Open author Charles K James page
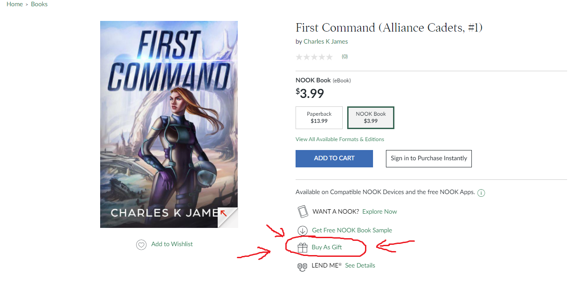The image size is (572, 284). point(325,42)
